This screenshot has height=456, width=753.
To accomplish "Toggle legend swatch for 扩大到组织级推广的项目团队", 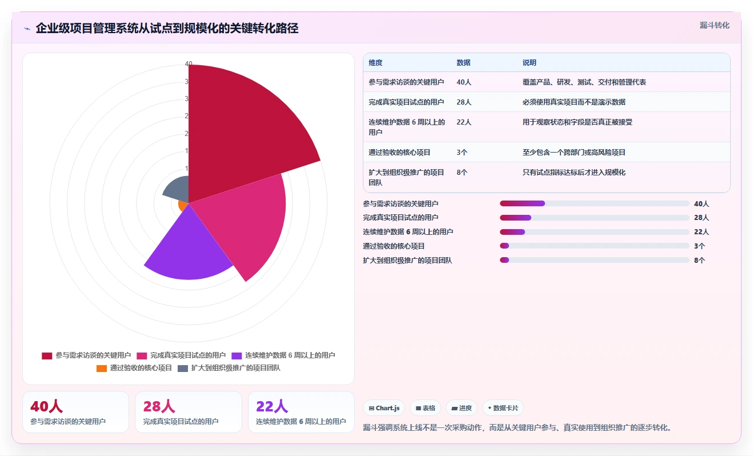I will point(183,368).
